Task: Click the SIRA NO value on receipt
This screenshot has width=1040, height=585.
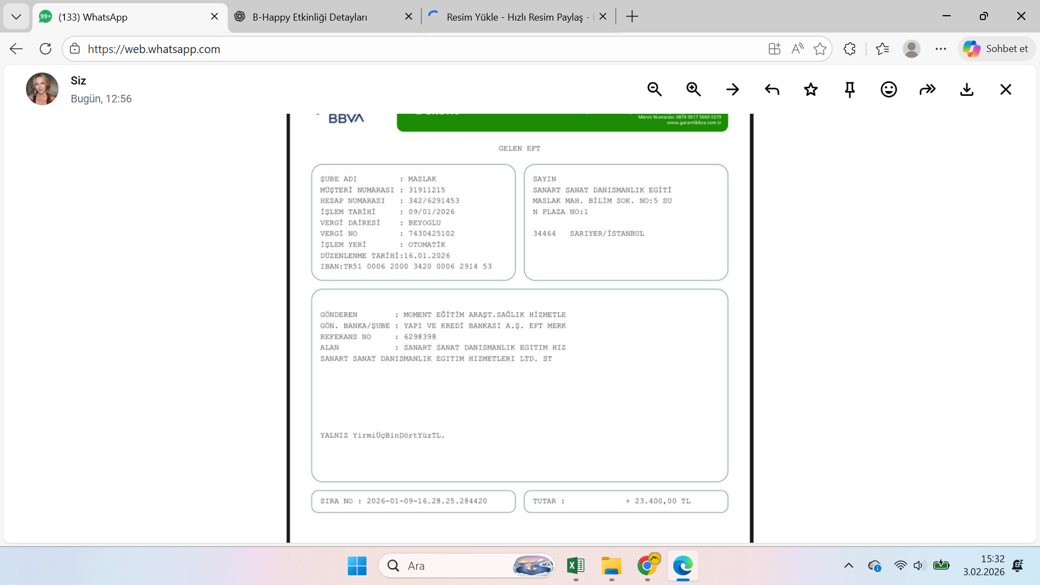Action: pyautogui.click(x=427, y=501)
